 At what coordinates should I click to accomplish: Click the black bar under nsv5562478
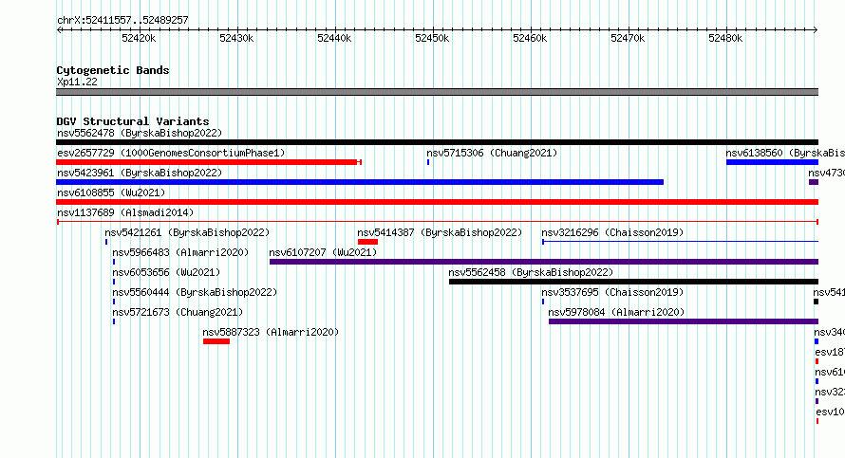click(437, 142)
